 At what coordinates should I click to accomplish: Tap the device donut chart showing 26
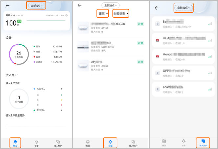19,54
